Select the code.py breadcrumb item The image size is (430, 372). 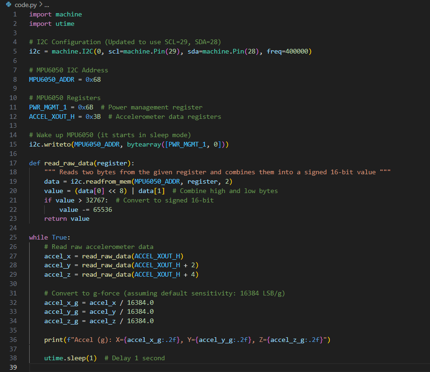point(25,5)
